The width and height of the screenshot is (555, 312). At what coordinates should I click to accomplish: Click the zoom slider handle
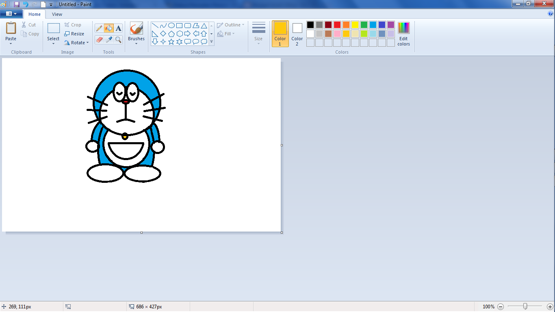[x=525, y=306]
